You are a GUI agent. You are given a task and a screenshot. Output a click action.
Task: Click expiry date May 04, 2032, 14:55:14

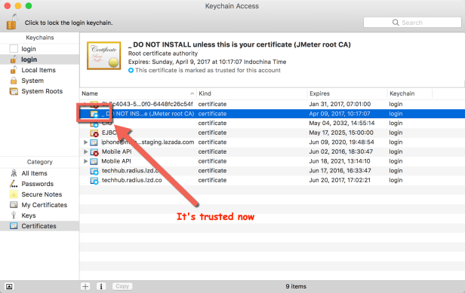click(342, 123)
